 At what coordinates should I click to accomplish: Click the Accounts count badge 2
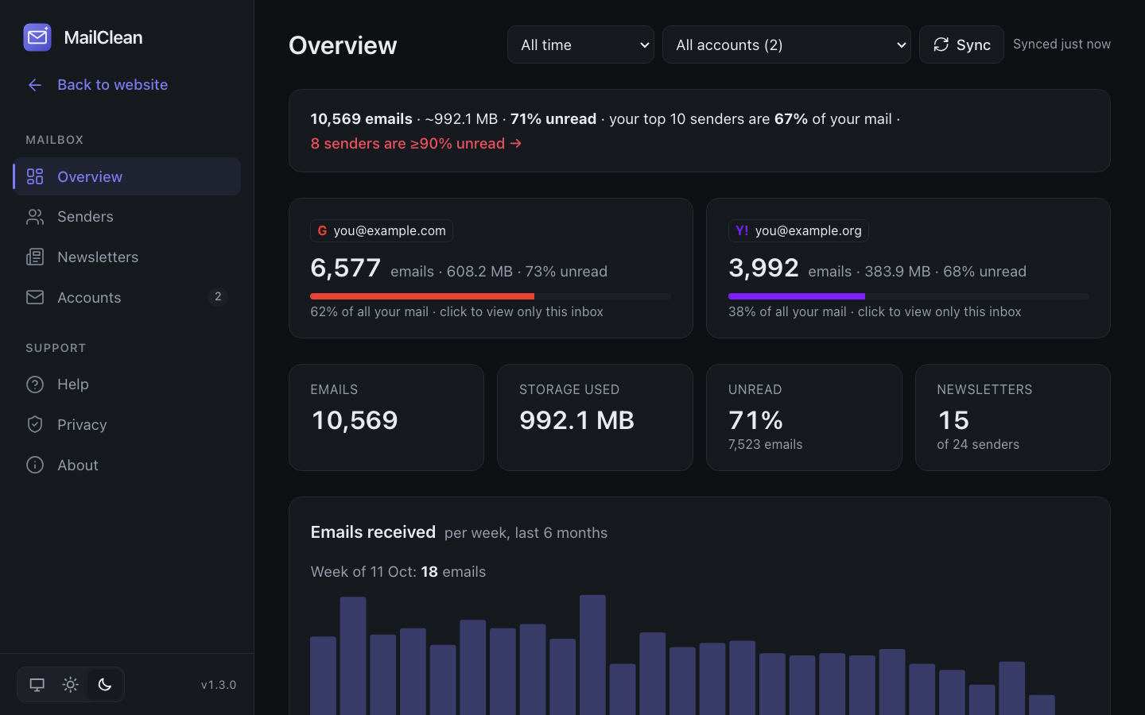coord(218,297)
